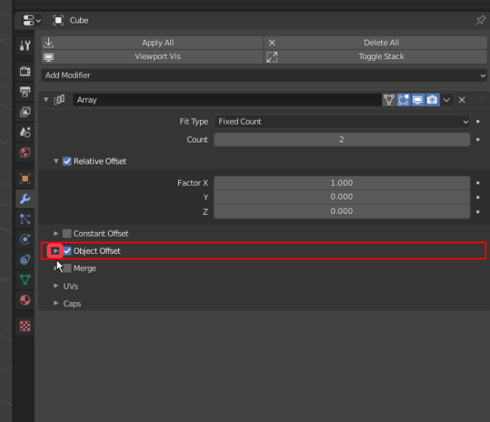Open the Fit Type dropdown
The image size is (490, 422).
pos(342,121)
